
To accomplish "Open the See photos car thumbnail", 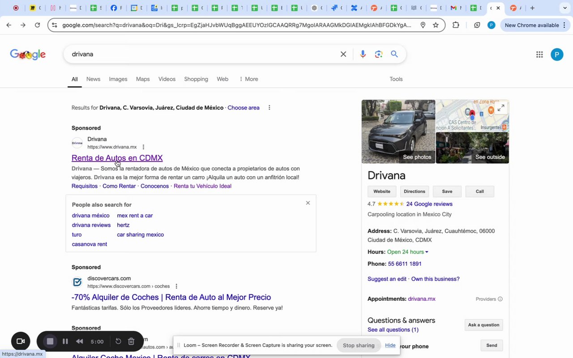I will (398, 132).
